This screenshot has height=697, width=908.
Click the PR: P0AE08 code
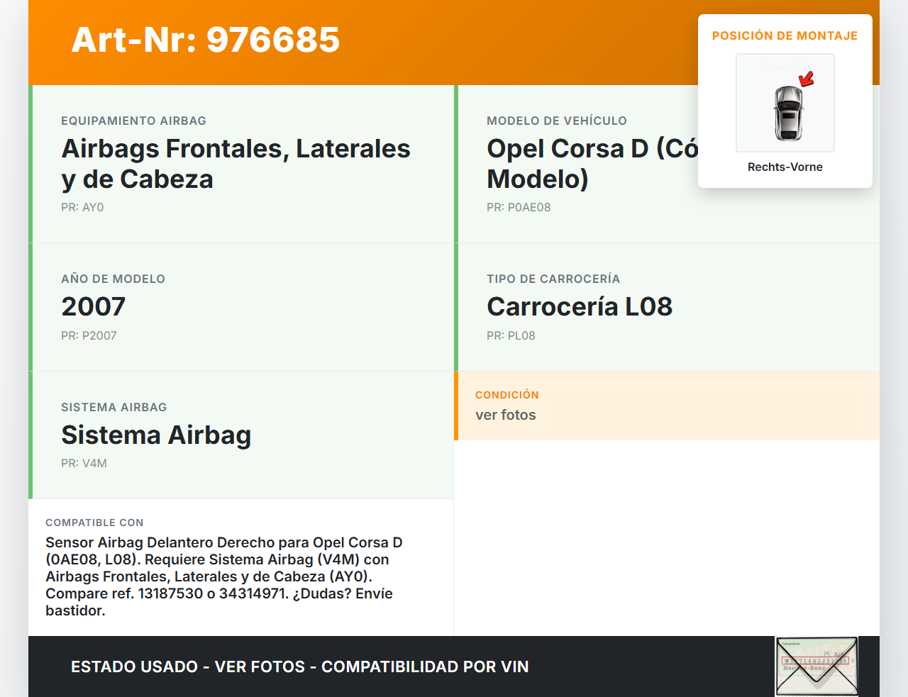519,207
